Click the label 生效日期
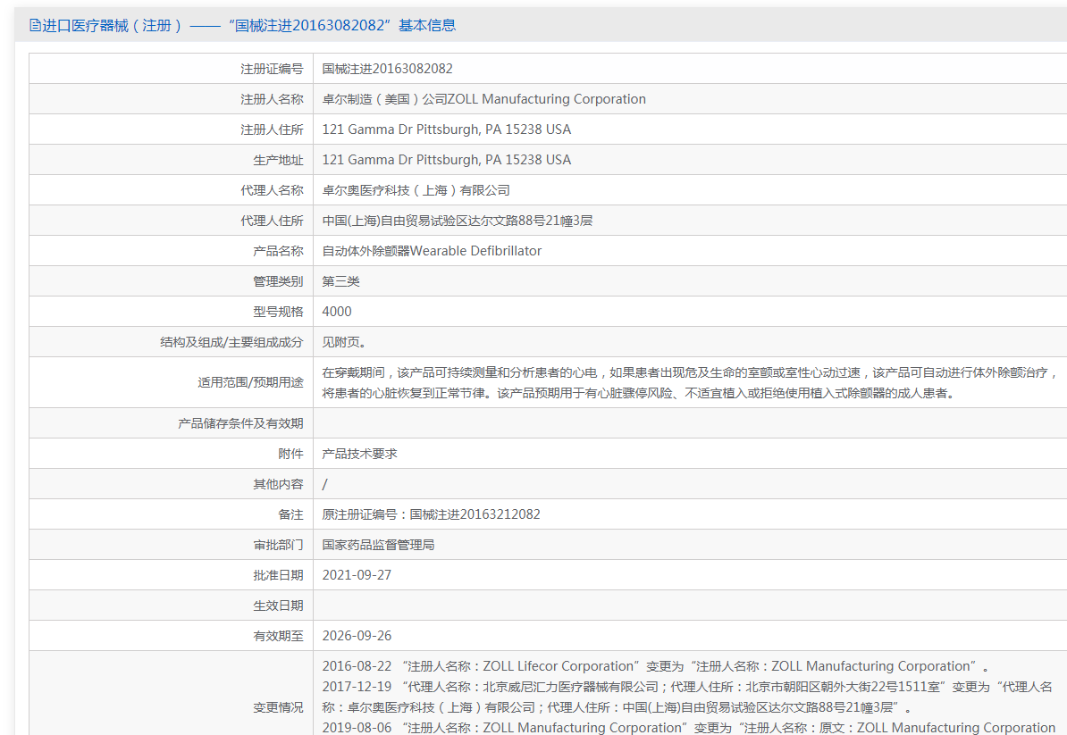 point(278,606)
